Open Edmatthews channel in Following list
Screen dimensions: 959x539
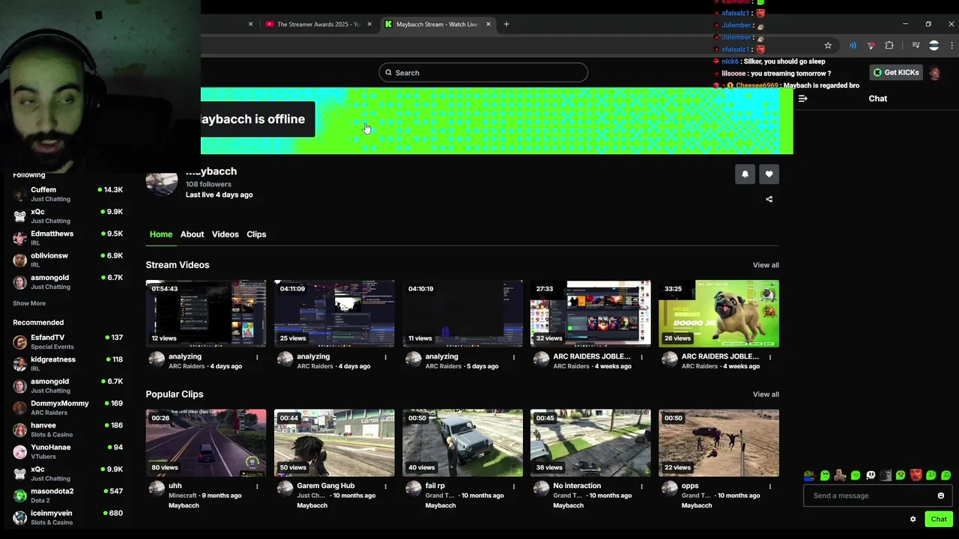(x=67, y=238)
